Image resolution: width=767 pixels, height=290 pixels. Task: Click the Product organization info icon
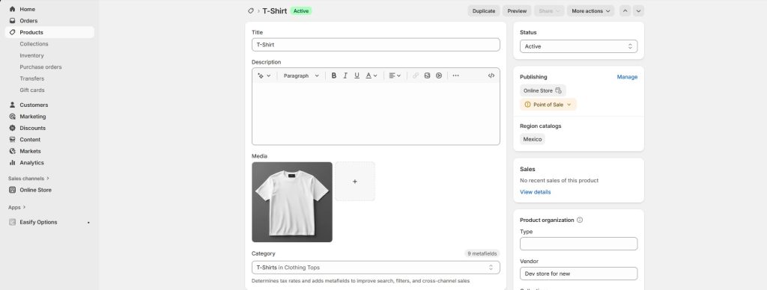[580, 220]
